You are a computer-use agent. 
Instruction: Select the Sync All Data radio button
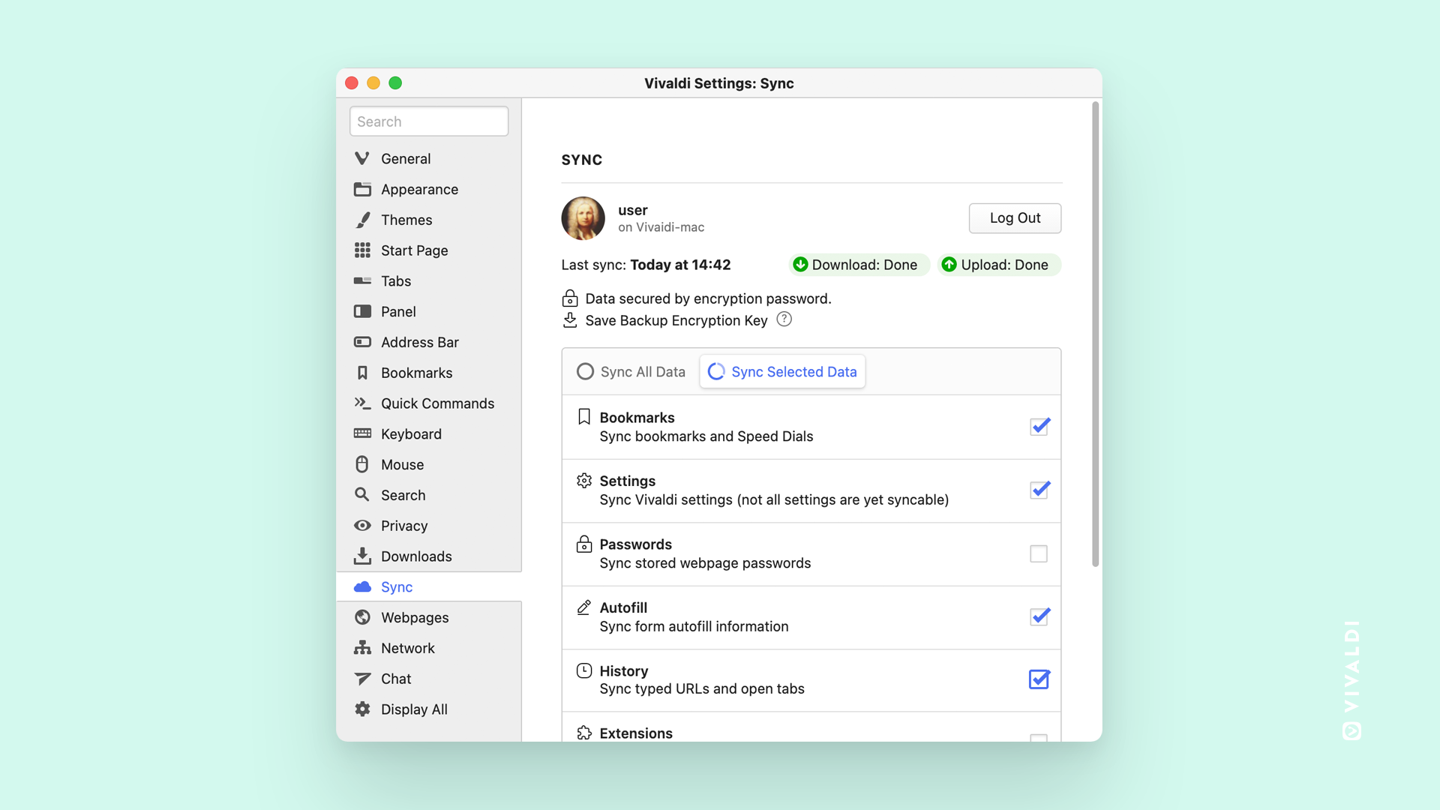click(586, 372)
